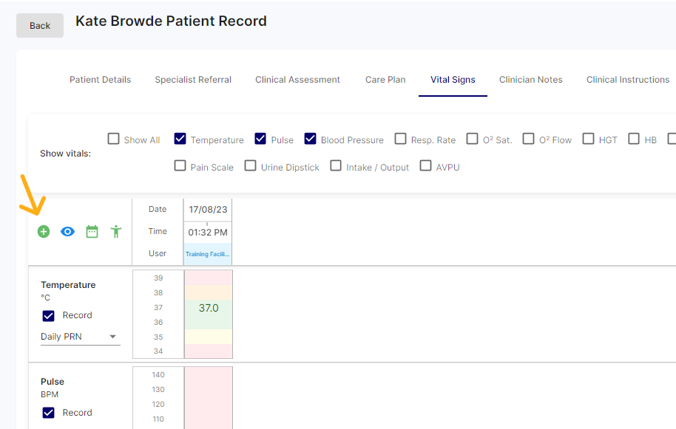Click the blue eye view icon
The width and height of the screenshot is (676, 429).
(x=67, y=232)
